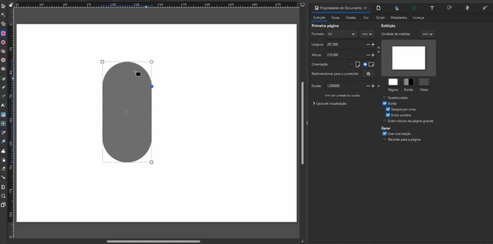
Task: Enable the Quadriculado checkbox
Action: (x=385, y=98)
